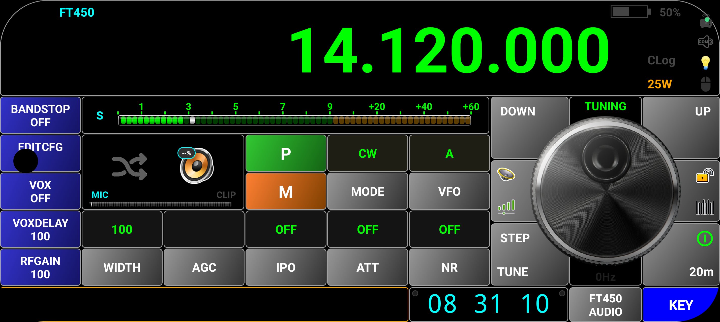Open the VFO selector
Viewport: 720px width, 322px height.
coord(449,191)
